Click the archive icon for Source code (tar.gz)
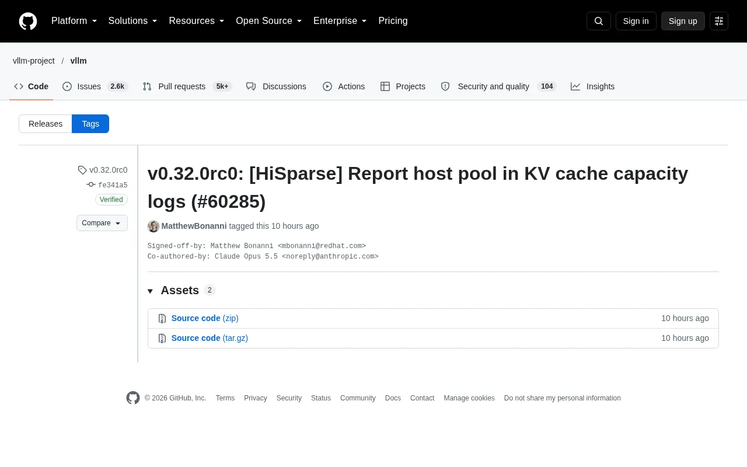The height and width of the screenshot is (467, 747). tap(162, 339)
